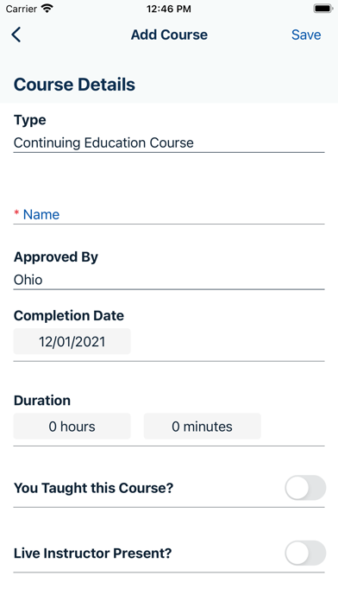The width and height of the screenshot is (338, 601).
Task: Tap the Add Course title
Action: tap(169, 35)
